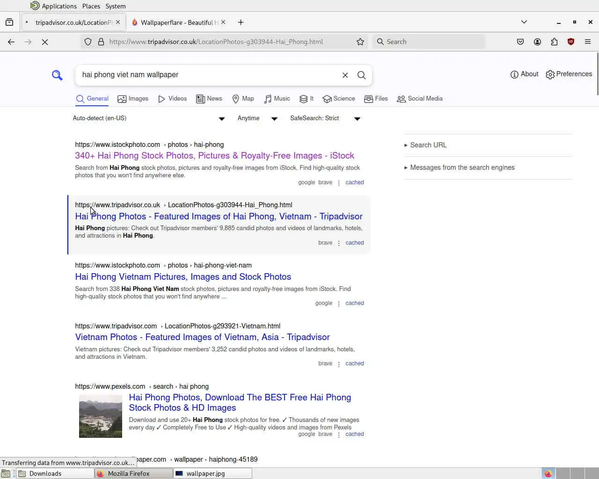Open cached version of tripadvisor.com Vietnam result
This screenshot has height=479, width=599.
354,363
